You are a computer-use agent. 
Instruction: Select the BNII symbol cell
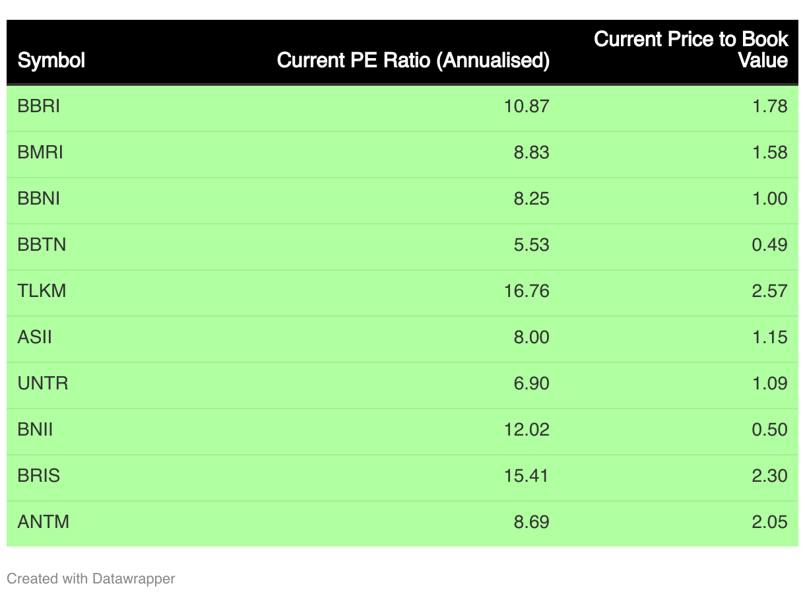tap(35, 430)
